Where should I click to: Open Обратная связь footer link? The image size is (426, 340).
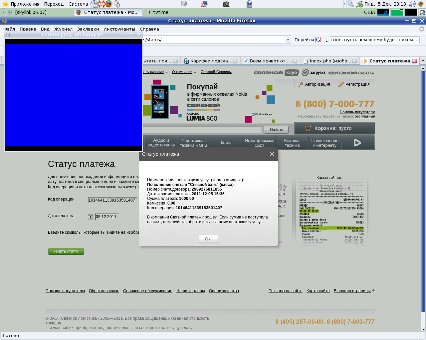tap(104, 291)
